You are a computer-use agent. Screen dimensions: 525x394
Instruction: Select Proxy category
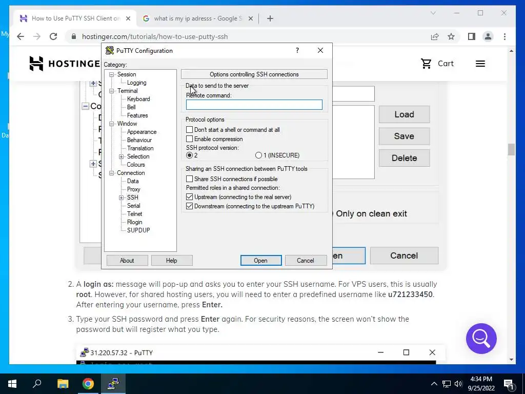point(133,189)
